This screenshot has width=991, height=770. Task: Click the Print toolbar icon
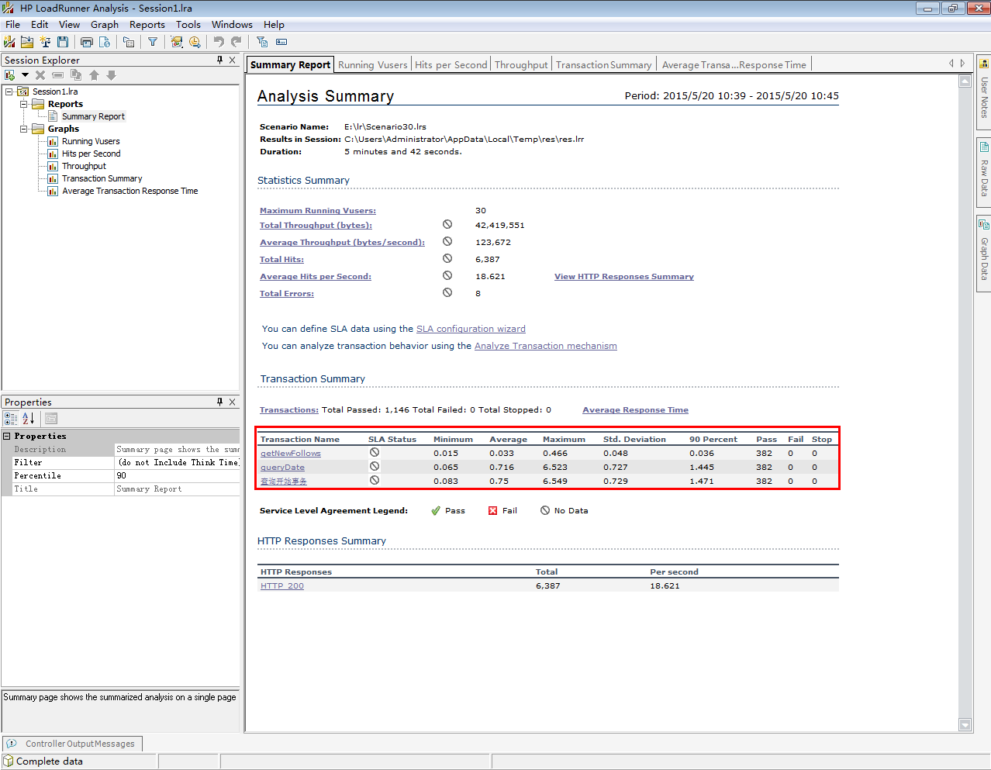[x=87, y=42]
